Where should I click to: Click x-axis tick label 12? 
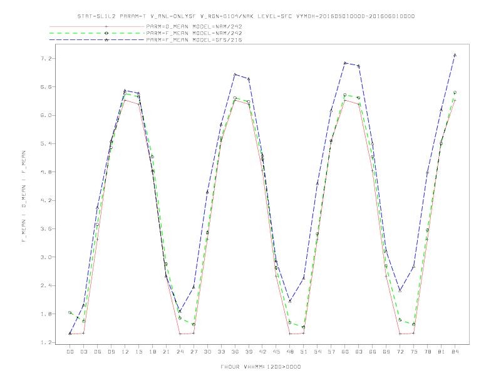click(x=125, y=352)
